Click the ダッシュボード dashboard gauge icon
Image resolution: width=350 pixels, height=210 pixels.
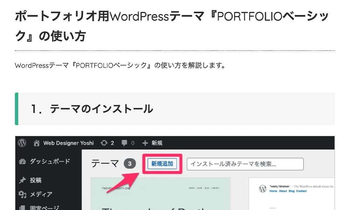tap(22, 162)
